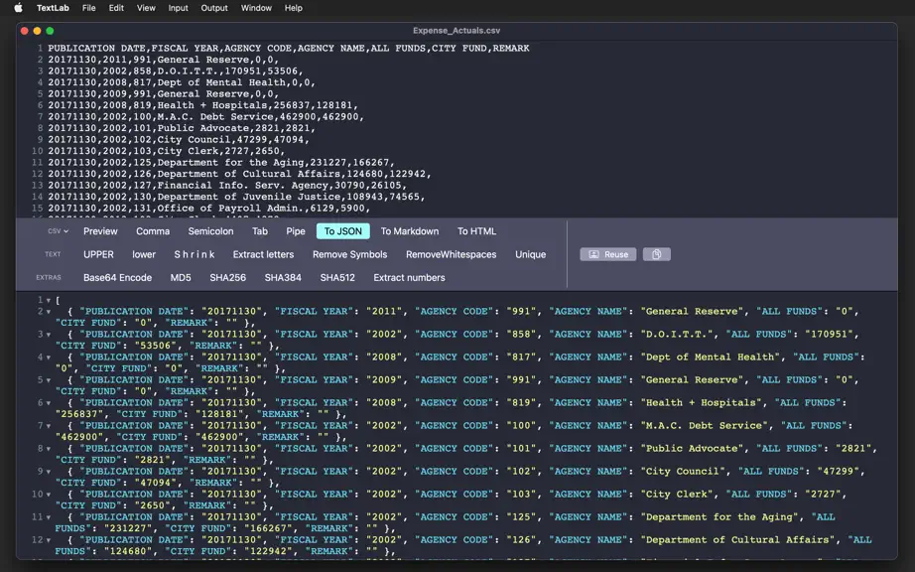Screen dimensions: 915x572
Task: Click input line with Department of Juvenile Justice
Action: tap(236, 197)
